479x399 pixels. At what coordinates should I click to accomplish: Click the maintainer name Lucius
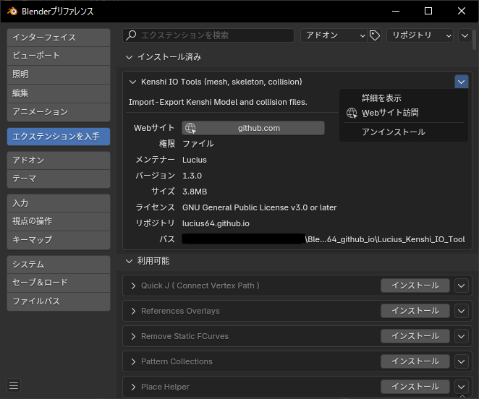click(x=195, y=160)
